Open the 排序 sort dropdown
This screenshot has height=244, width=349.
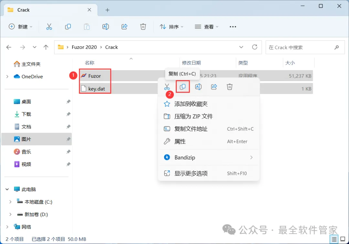point(172,27)
